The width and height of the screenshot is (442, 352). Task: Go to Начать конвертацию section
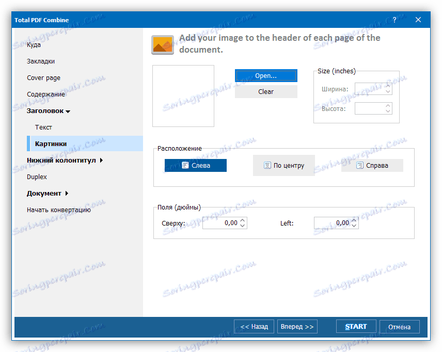[x=59, y=210]
